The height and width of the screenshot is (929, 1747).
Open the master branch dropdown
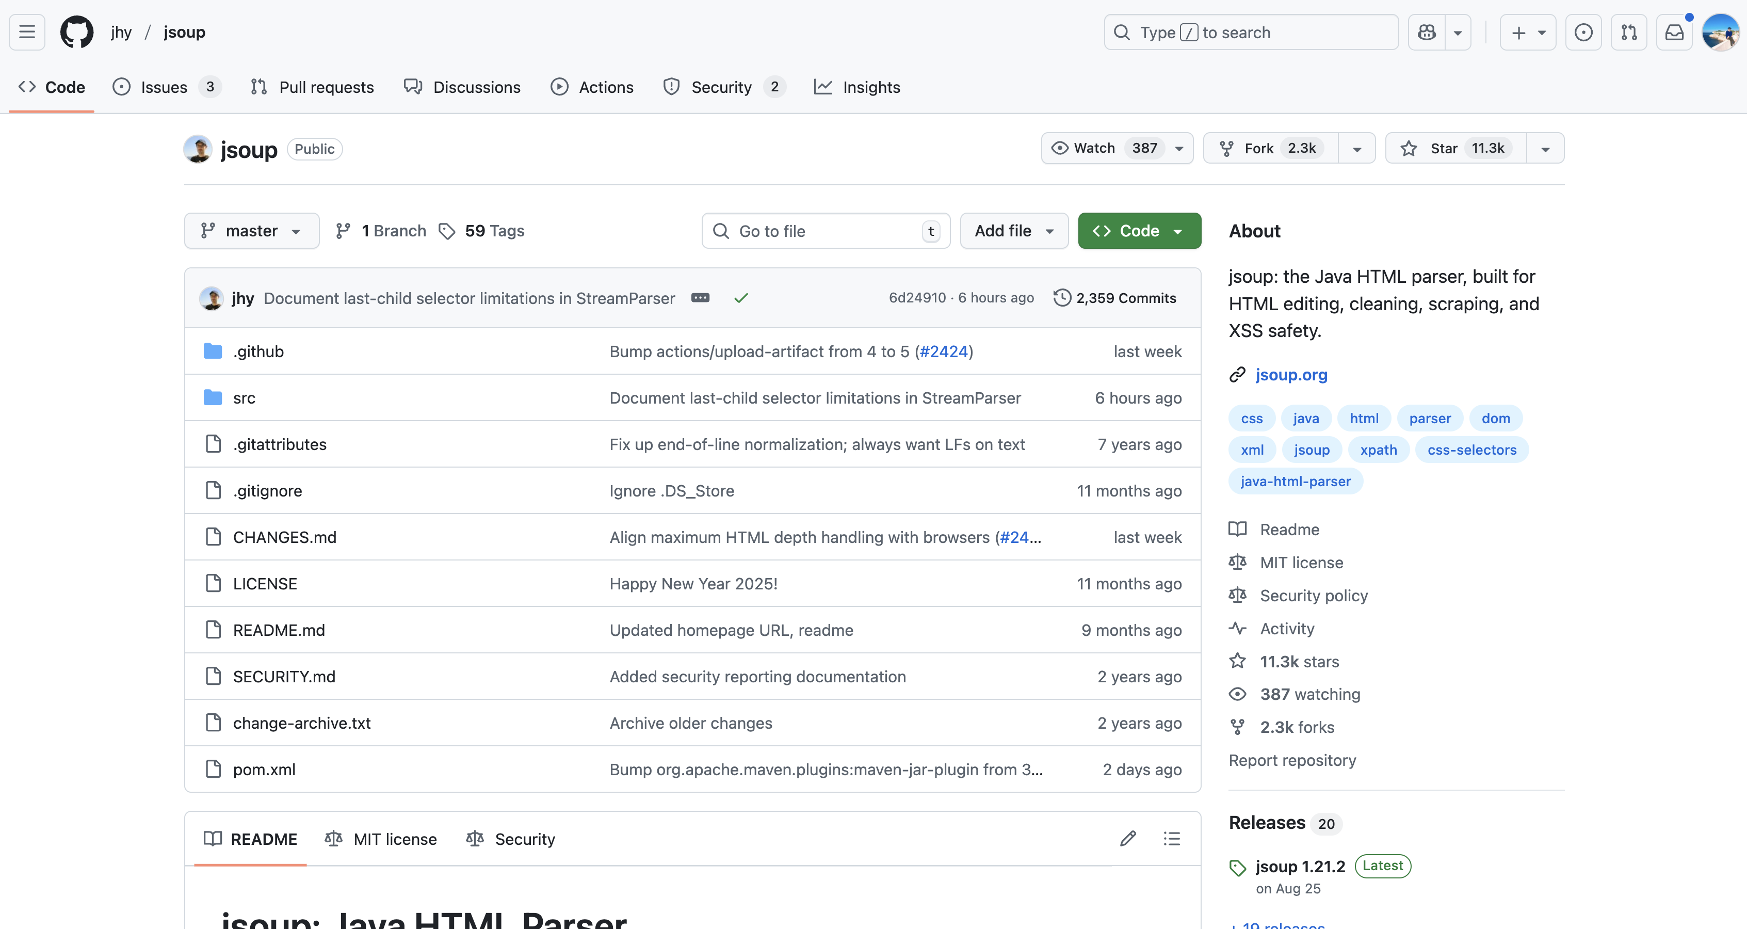pos(252,231)
